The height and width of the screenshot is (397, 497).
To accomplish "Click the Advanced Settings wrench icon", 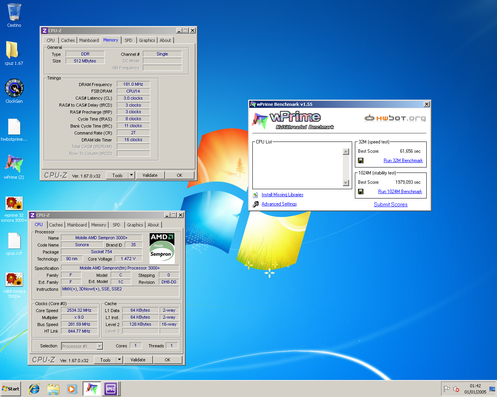I will (x=255, y=204).
